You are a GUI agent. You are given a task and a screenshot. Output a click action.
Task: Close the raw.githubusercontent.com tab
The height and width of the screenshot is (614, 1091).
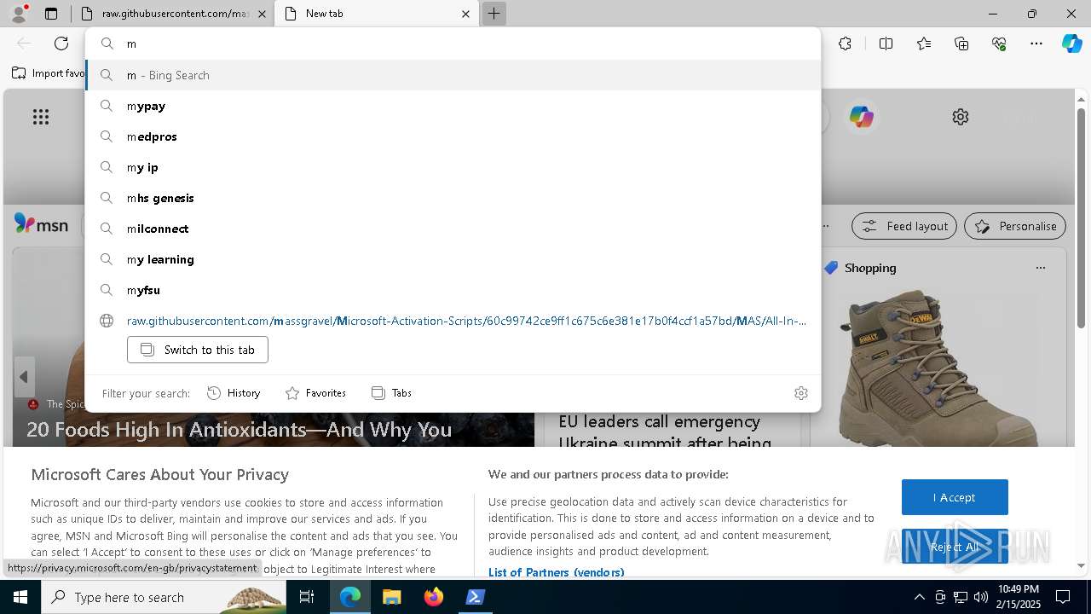[262, 14]
